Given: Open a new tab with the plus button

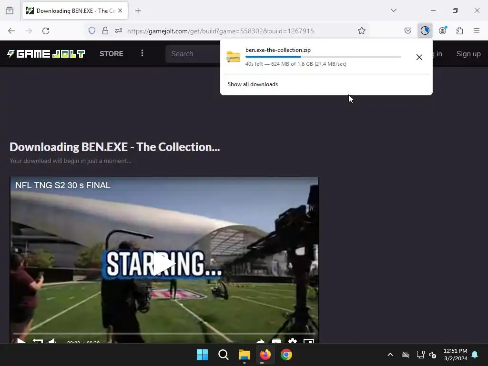Looking at the screenshot, I should click(x=138, y=11).
